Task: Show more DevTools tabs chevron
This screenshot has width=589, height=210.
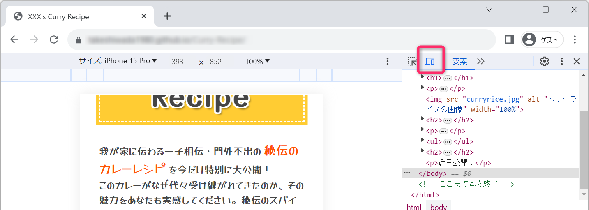Action: (481, 61)
